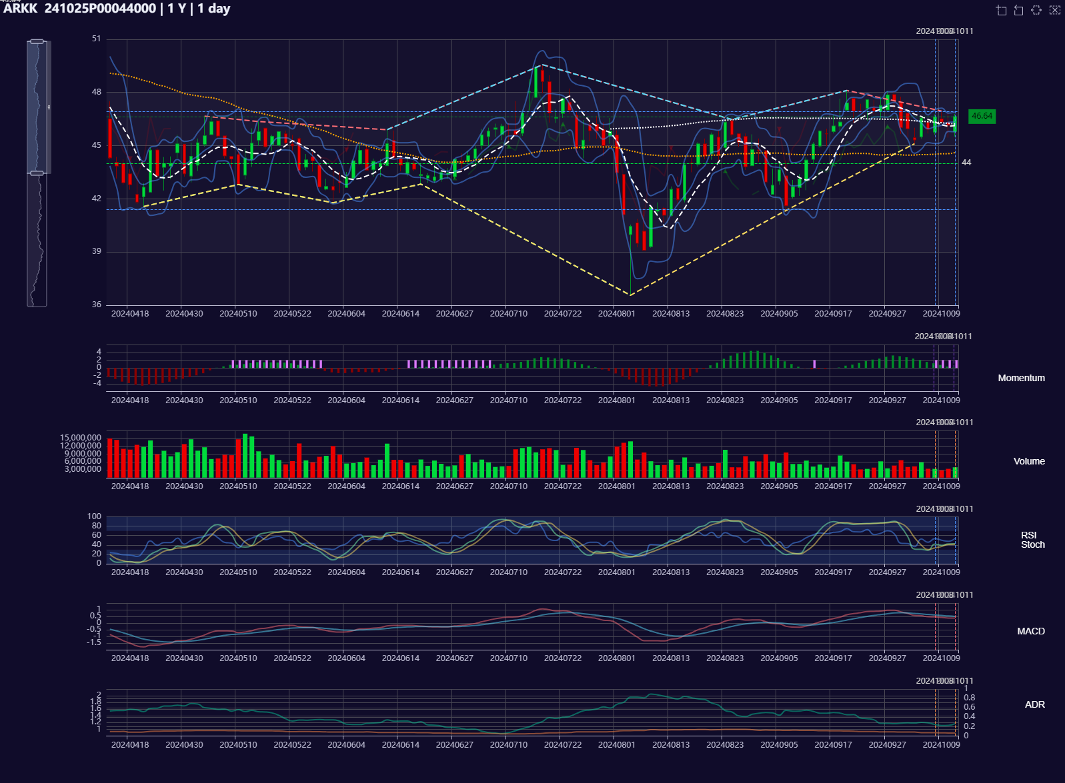Activate the area zoom tool
1065x783 pixels.
pos(1001,10)
